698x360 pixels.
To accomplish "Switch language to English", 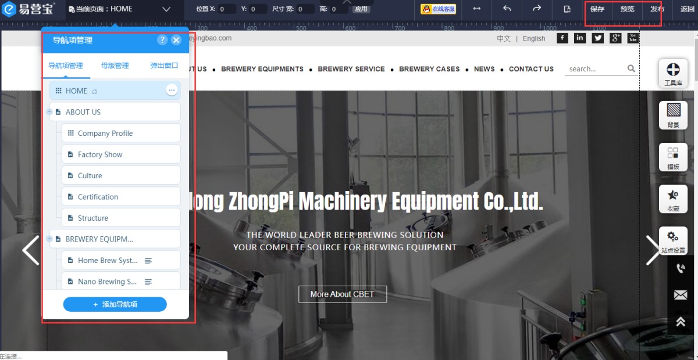I will 534,38.
